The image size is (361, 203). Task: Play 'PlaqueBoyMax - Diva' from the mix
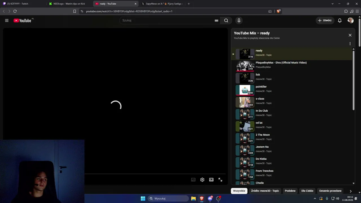[x=292, y=66]
